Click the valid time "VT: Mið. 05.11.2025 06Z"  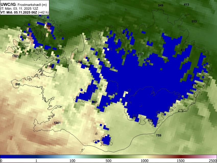(x=19, y=12)
